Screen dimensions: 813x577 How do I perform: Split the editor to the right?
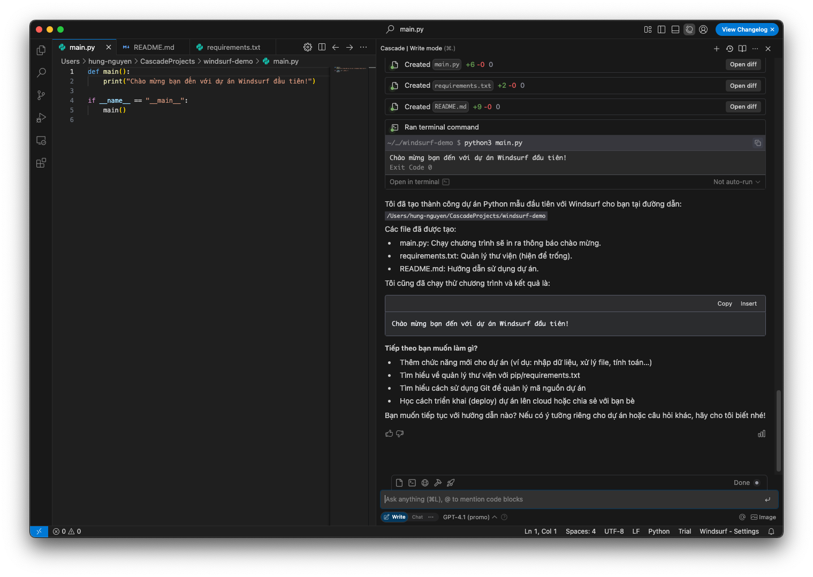pos(322,47)
